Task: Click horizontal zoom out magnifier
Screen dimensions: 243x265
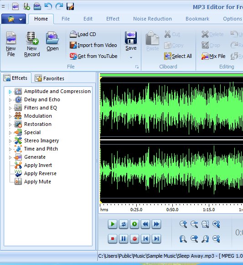Action: [x=194, y=224]
